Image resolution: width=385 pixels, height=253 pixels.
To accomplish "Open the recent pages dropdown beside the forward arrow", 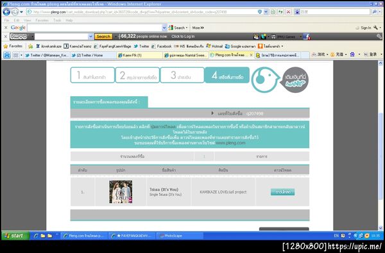I will pos(21,12).
